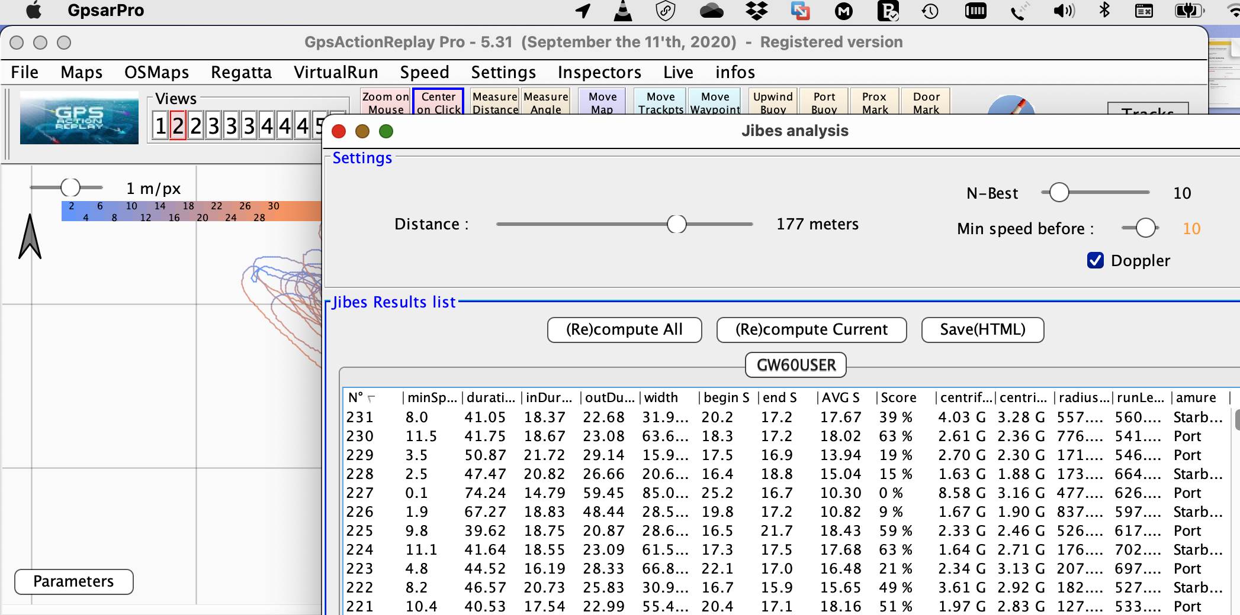Click the GPS Action Replay logo
The image size is (1240, 615).
pyautogui.click(x=79, y=118)
